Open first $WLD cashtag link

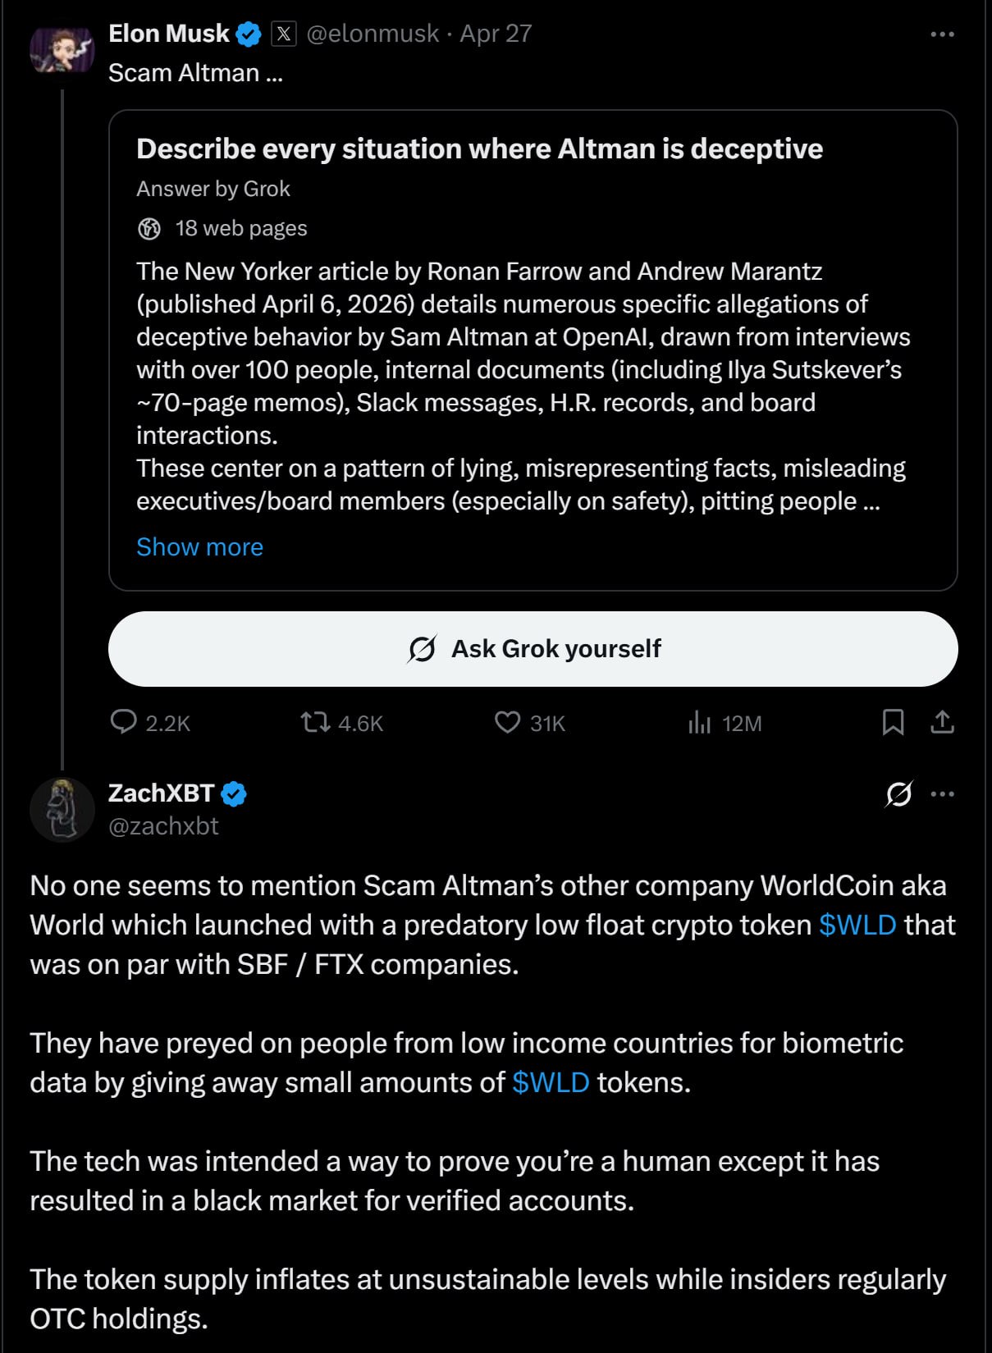(857, 926)
